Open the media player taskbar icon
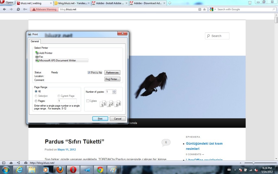This screenshot has height=174, width=278. click(46, 170)
